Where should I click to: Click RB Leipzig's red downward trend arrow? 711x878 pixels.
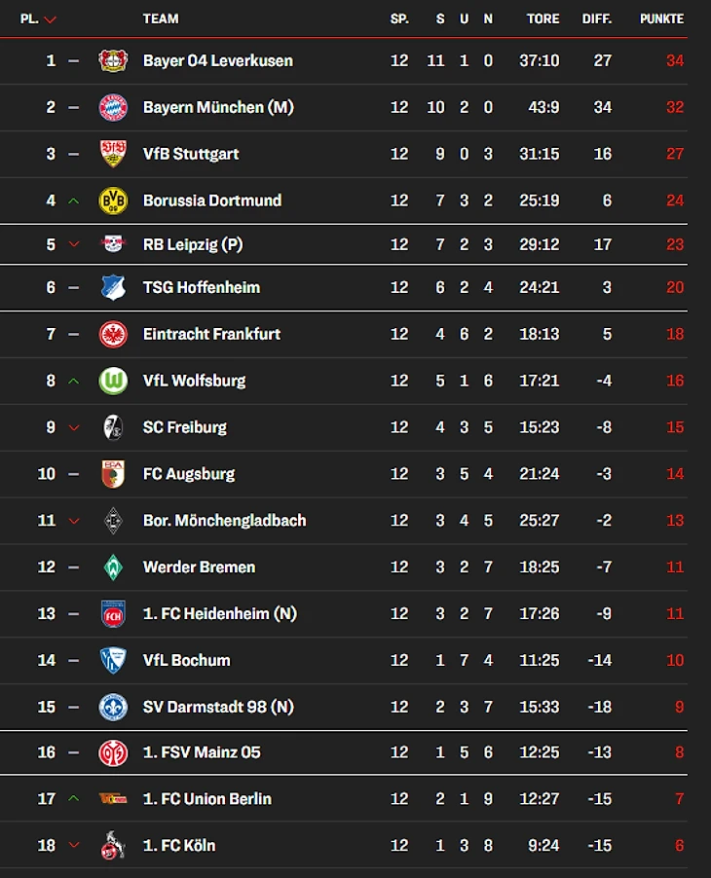tap(73, 244)
